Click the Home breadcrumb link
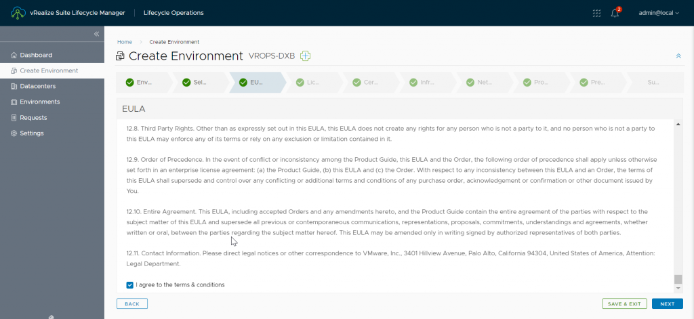Image resolution: width=694 pixels, height=319 pixels. (125, 42)
